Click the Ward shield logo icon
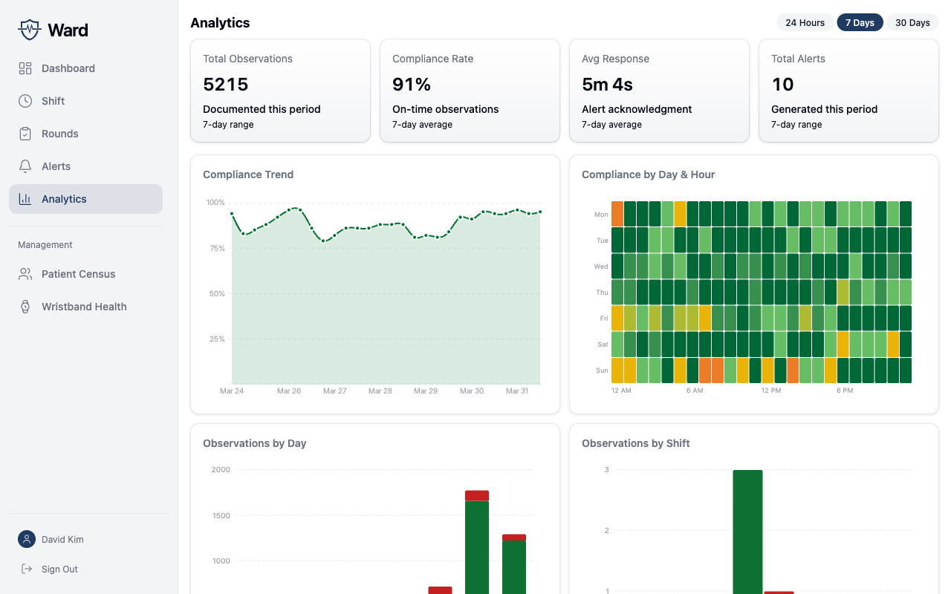The width and height of the screenshot is (951, 594). click(29, 30)
